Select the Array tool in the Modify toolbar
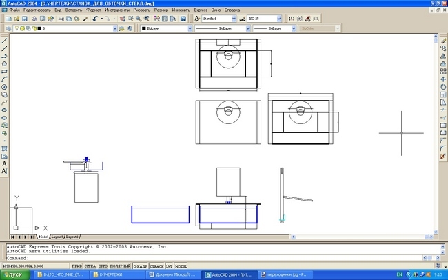Viewport: 448px width, 280px height. (443, 72)
